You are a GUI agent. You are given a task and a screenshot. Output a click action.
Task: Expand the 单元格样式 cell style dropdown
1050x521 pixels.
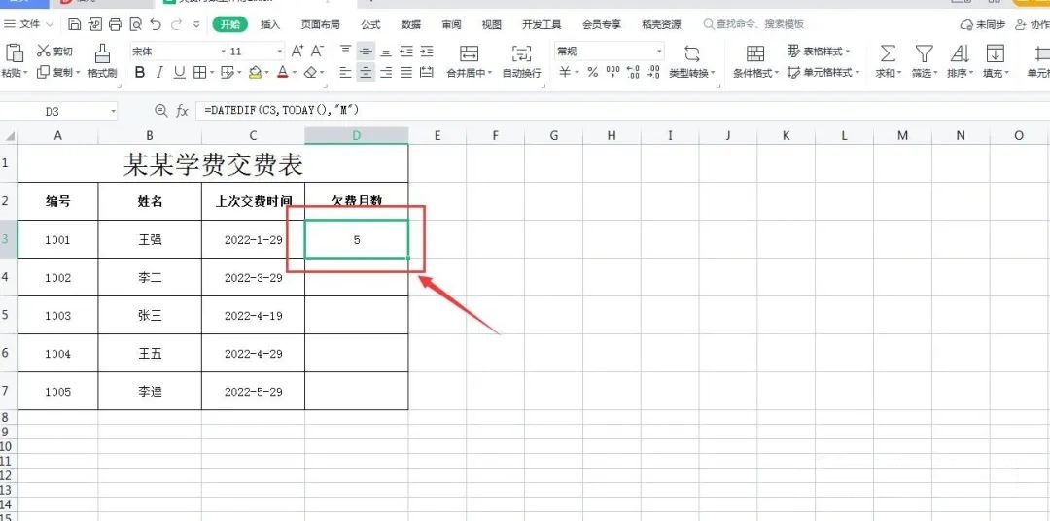[857, 72]
